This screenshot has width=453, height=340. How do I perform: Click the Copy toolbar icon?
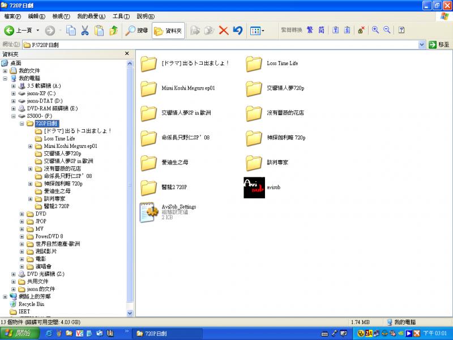71,31
